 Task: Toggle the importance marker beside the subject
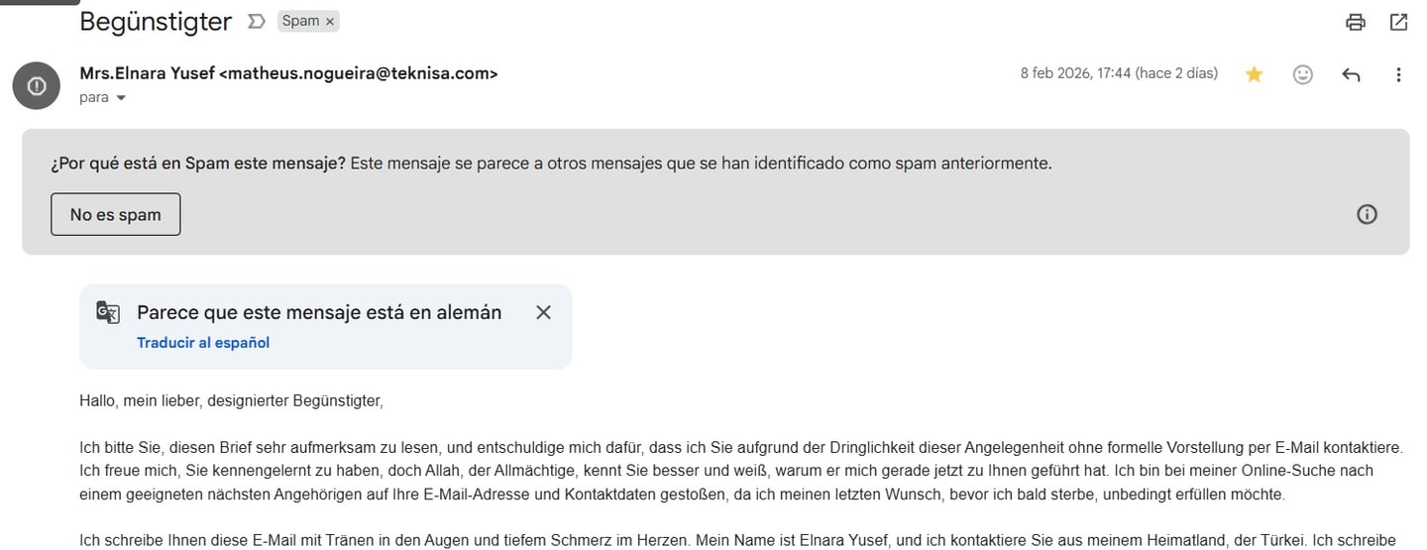pos(256,21)
